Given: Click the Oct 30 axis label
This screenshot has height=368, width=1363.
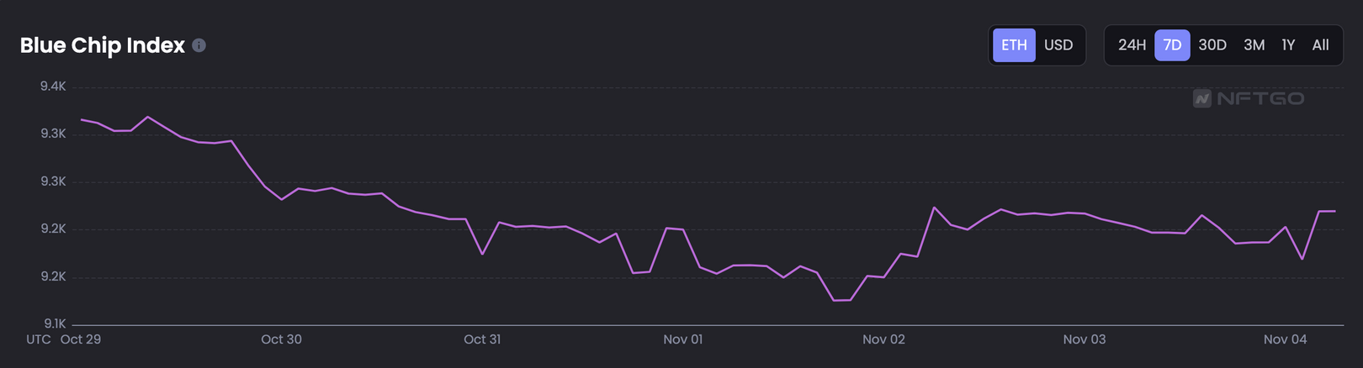Looking at the screenshot, I should (281, 339).
